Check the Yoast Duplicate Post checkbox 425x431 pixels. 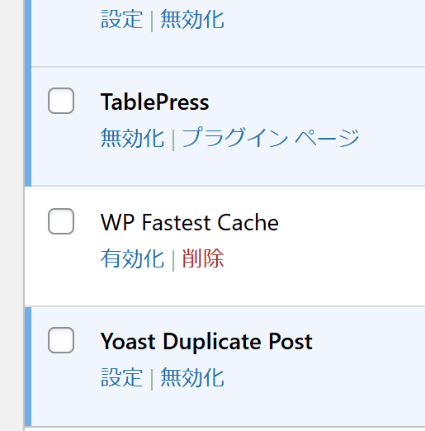pos(61,340)
